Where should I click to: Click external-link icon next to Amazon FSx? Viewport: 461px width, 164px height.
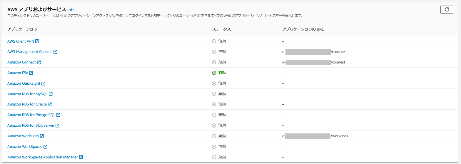(31, 73)
